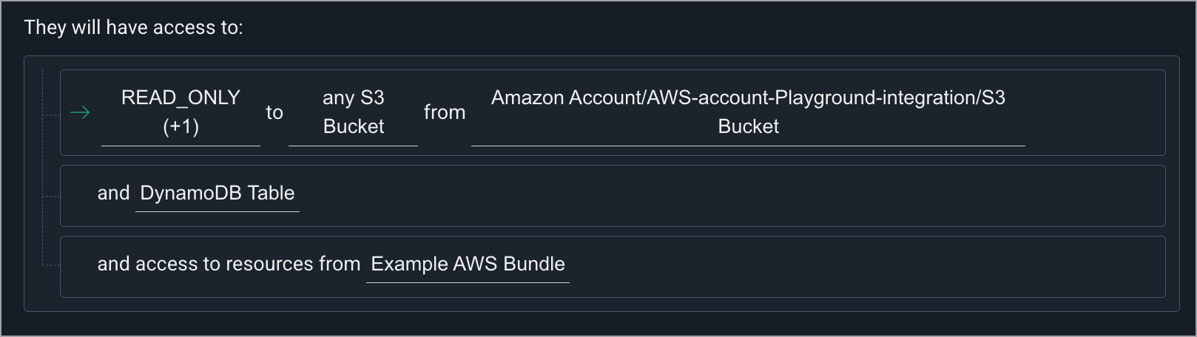
Task: Click the "to" connector word
Action: click(274, 113)
